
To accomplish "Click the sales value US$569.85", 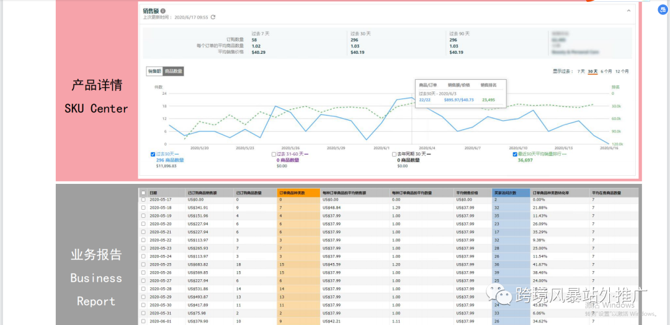I will pyautogui.click(x=198, y=272).
